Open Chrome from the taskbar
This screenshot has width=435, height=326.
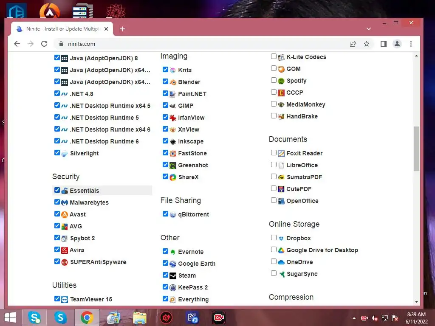[x=87, y=318]
